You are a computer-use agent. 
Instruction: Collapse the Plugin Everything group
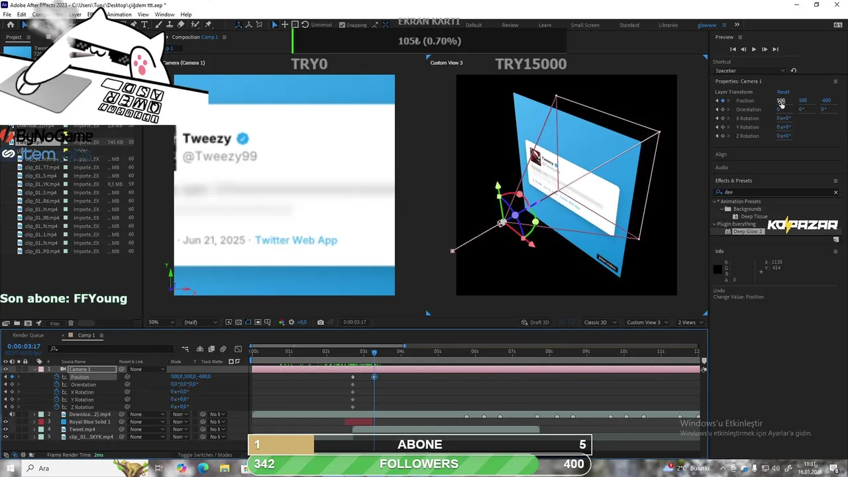(715, 224)
